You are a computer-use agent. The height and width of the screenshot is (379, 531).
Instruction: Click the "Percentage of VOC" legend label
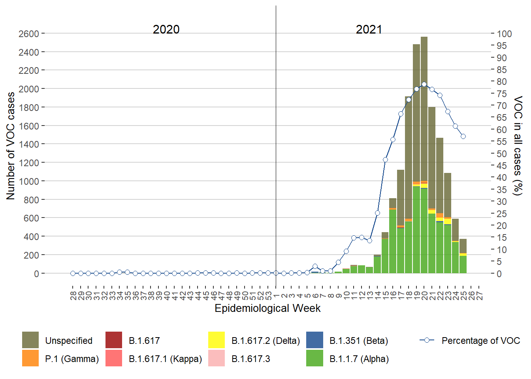pos(480,341)
